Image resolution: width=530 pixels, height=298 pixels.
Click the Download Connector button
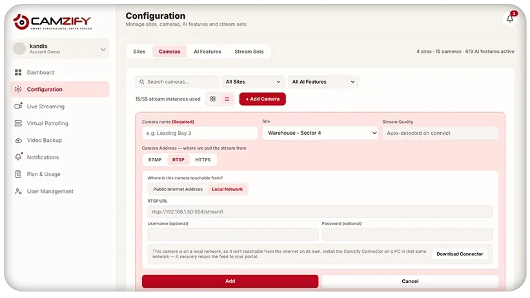460,254
